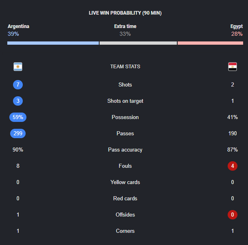Click the Yellow cards stat label
This screenshot has height=245, width=248.
click(x=125, y=182)
